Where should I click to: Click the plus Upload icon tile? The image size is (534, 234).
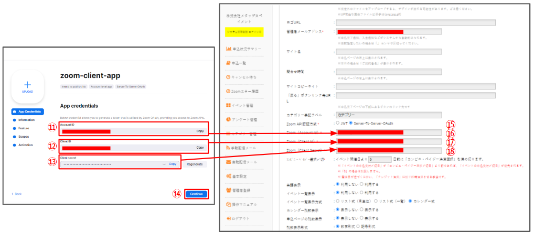pos(28,86)
